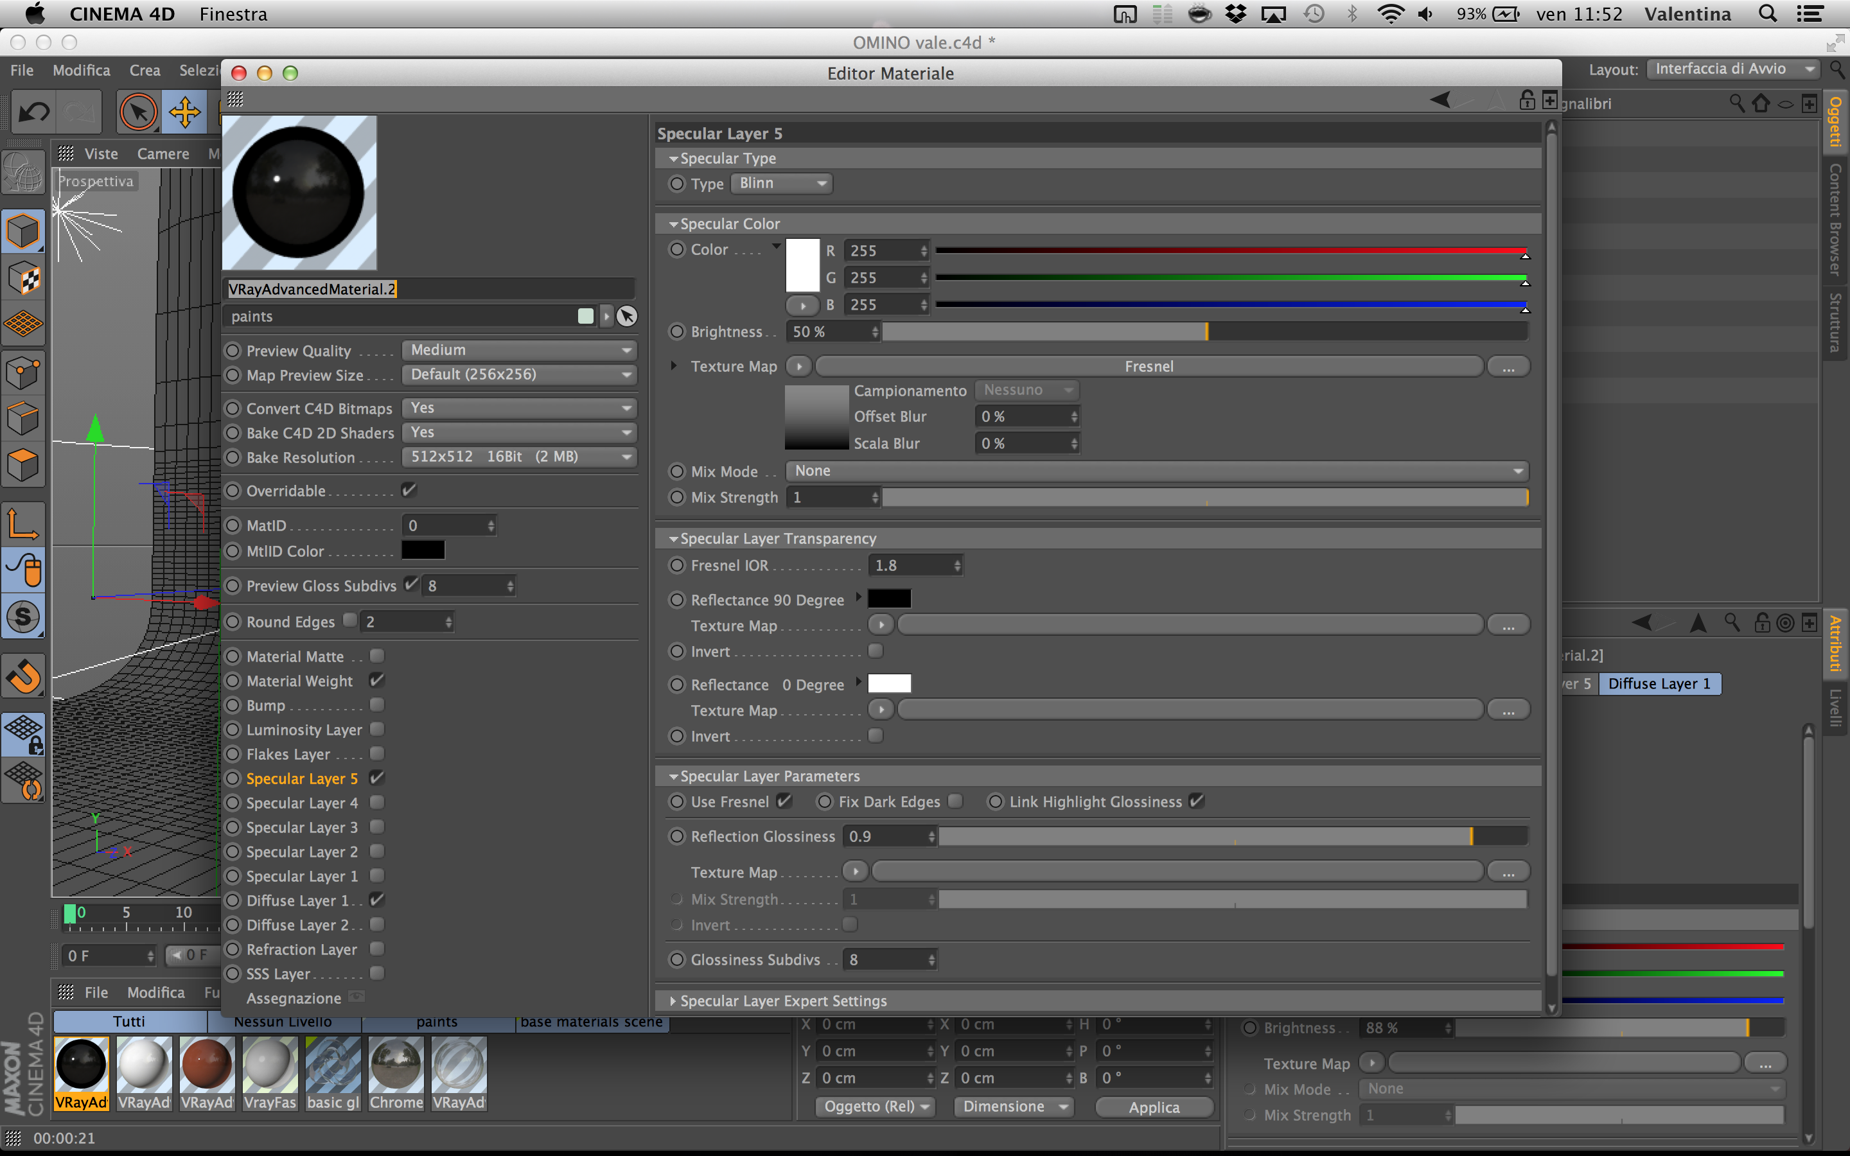Click the Undo arrow icon
The image size is (1850, 1156).
coord(35,113)
